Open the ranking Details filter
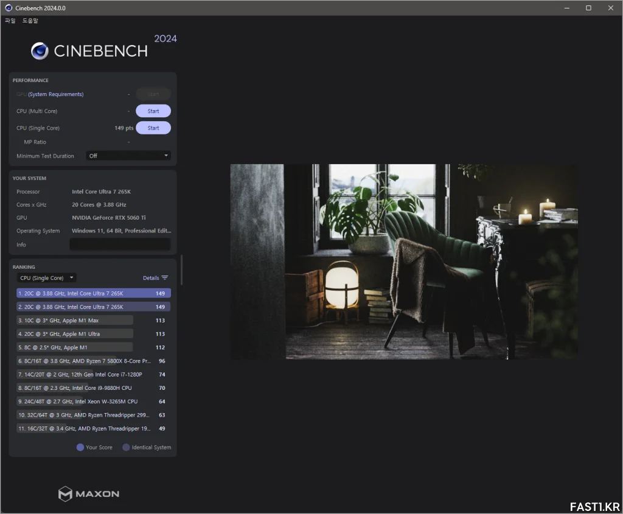The width and height of the screenshot is (623, 514). click(155, 278)
